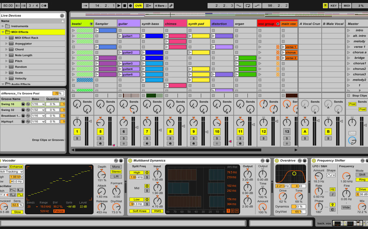Toggle Draw Mode pencil icon
Screen dimensions: 368x229
[x=171, y=6]
